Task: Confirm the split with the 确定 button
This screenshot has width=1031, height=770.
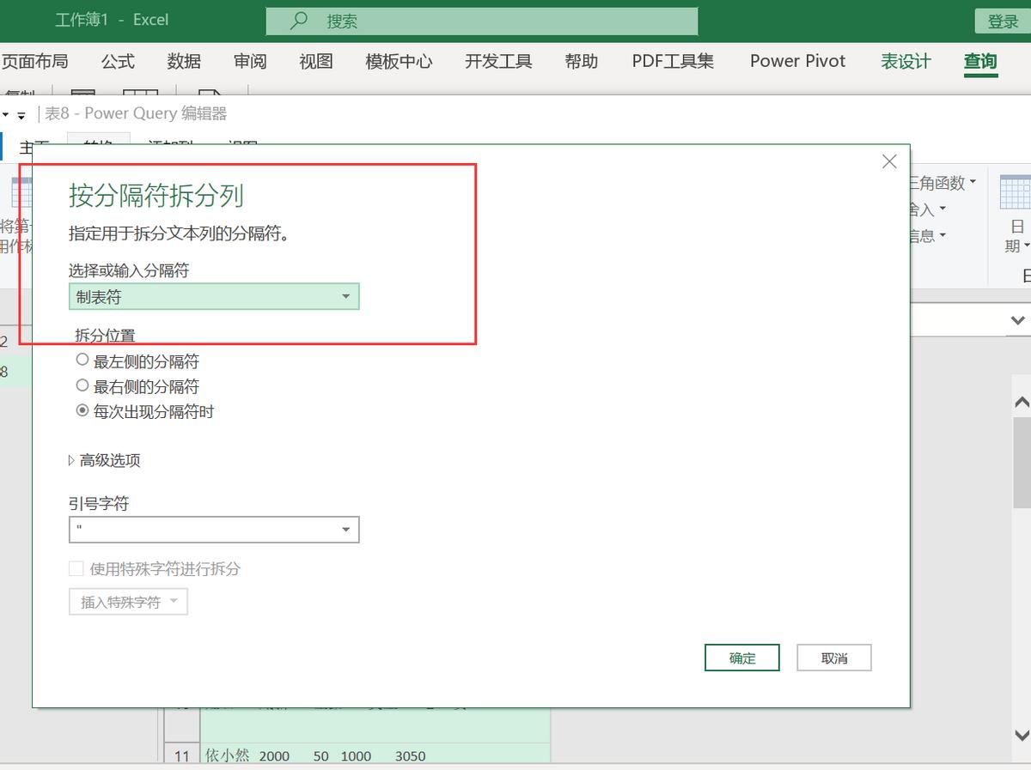Action: [x=741, y=657]
